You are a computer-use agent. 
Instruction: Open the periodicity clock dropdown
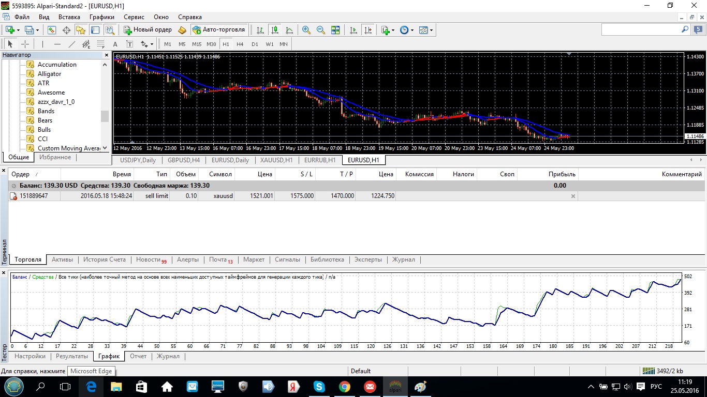tap(412, 30)
